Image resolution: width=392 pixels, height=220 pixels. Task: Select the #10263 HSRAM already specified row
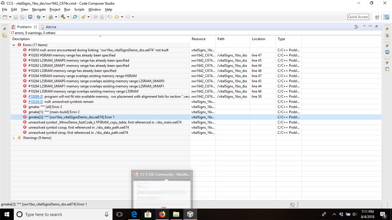(x=196, y=55)
